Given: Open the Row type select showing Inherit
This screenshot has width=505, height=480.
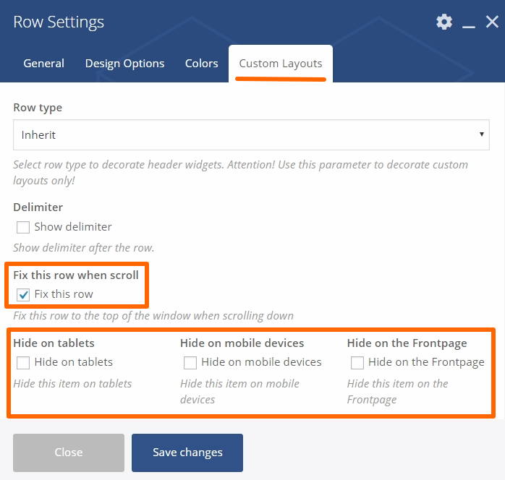Looking at the screenshot, I should 246,134.
